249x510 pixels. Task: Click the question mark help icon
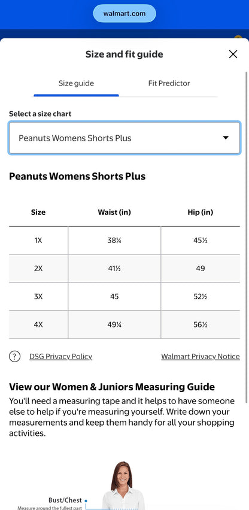(x=14, y=357)
